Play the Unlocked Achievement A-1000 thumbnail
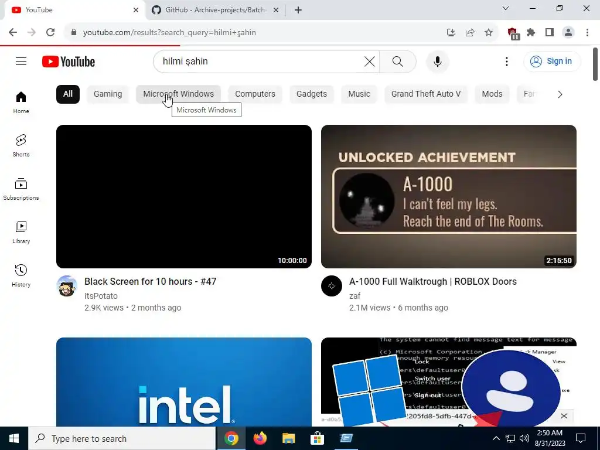Screen dimensions: 600x450 (x=448, y=196)
